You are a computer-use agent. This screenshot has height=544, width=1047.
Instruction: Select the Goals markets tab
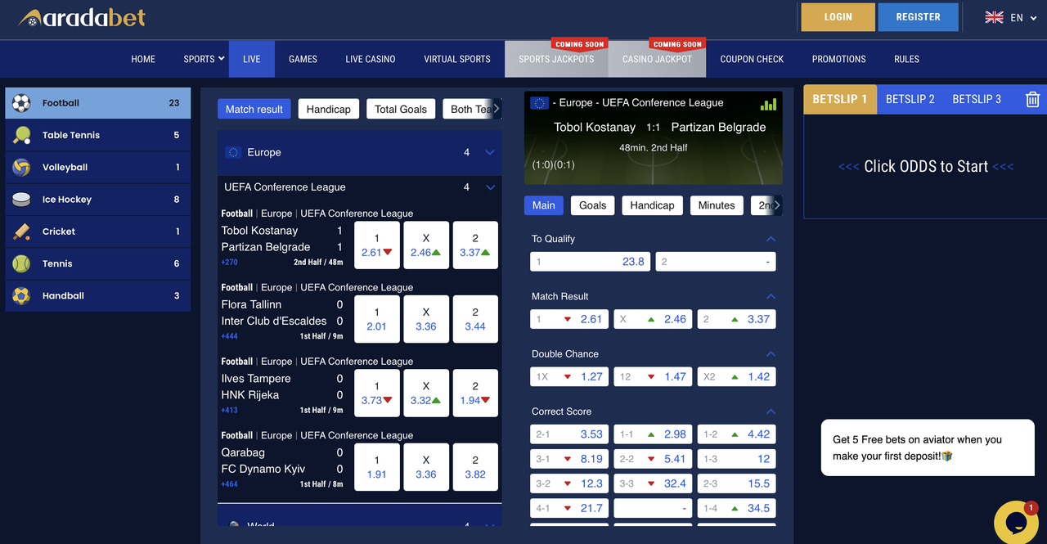tap(592, 205)
